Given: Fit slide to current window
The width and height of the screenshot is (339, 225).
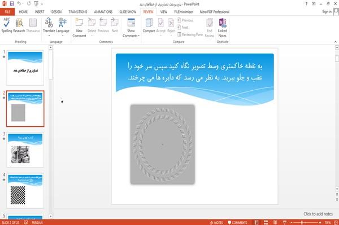Looking at the screenshot, I should 336,222.
